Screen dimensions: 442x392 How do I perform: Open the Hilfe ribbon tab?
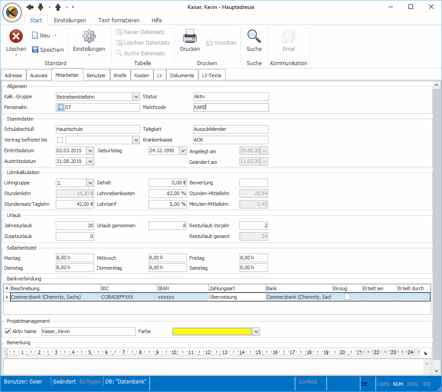tap(157, 21)
